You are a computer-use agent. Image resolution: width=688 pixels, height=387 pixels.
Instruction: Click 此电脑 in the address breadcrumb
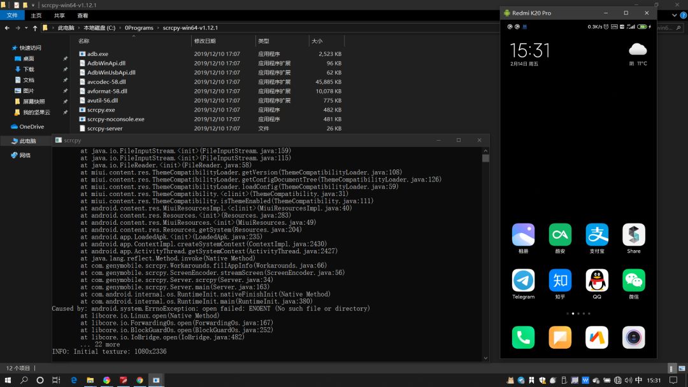coord(66,27)
